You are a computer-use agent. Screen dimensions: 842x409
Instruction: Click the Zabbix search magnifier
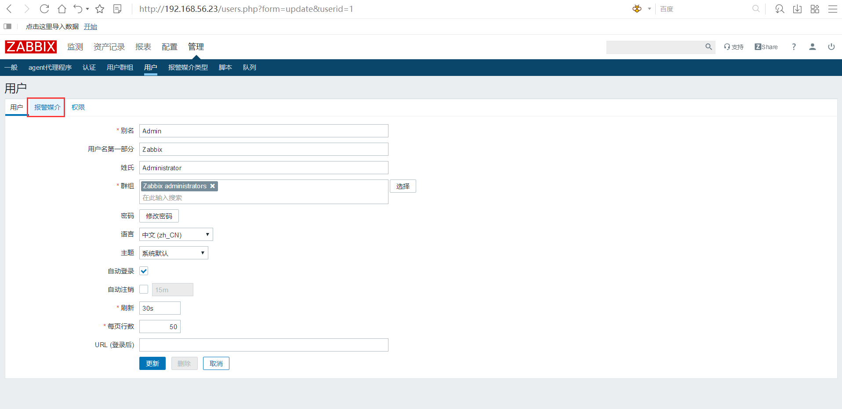[708, 47]
